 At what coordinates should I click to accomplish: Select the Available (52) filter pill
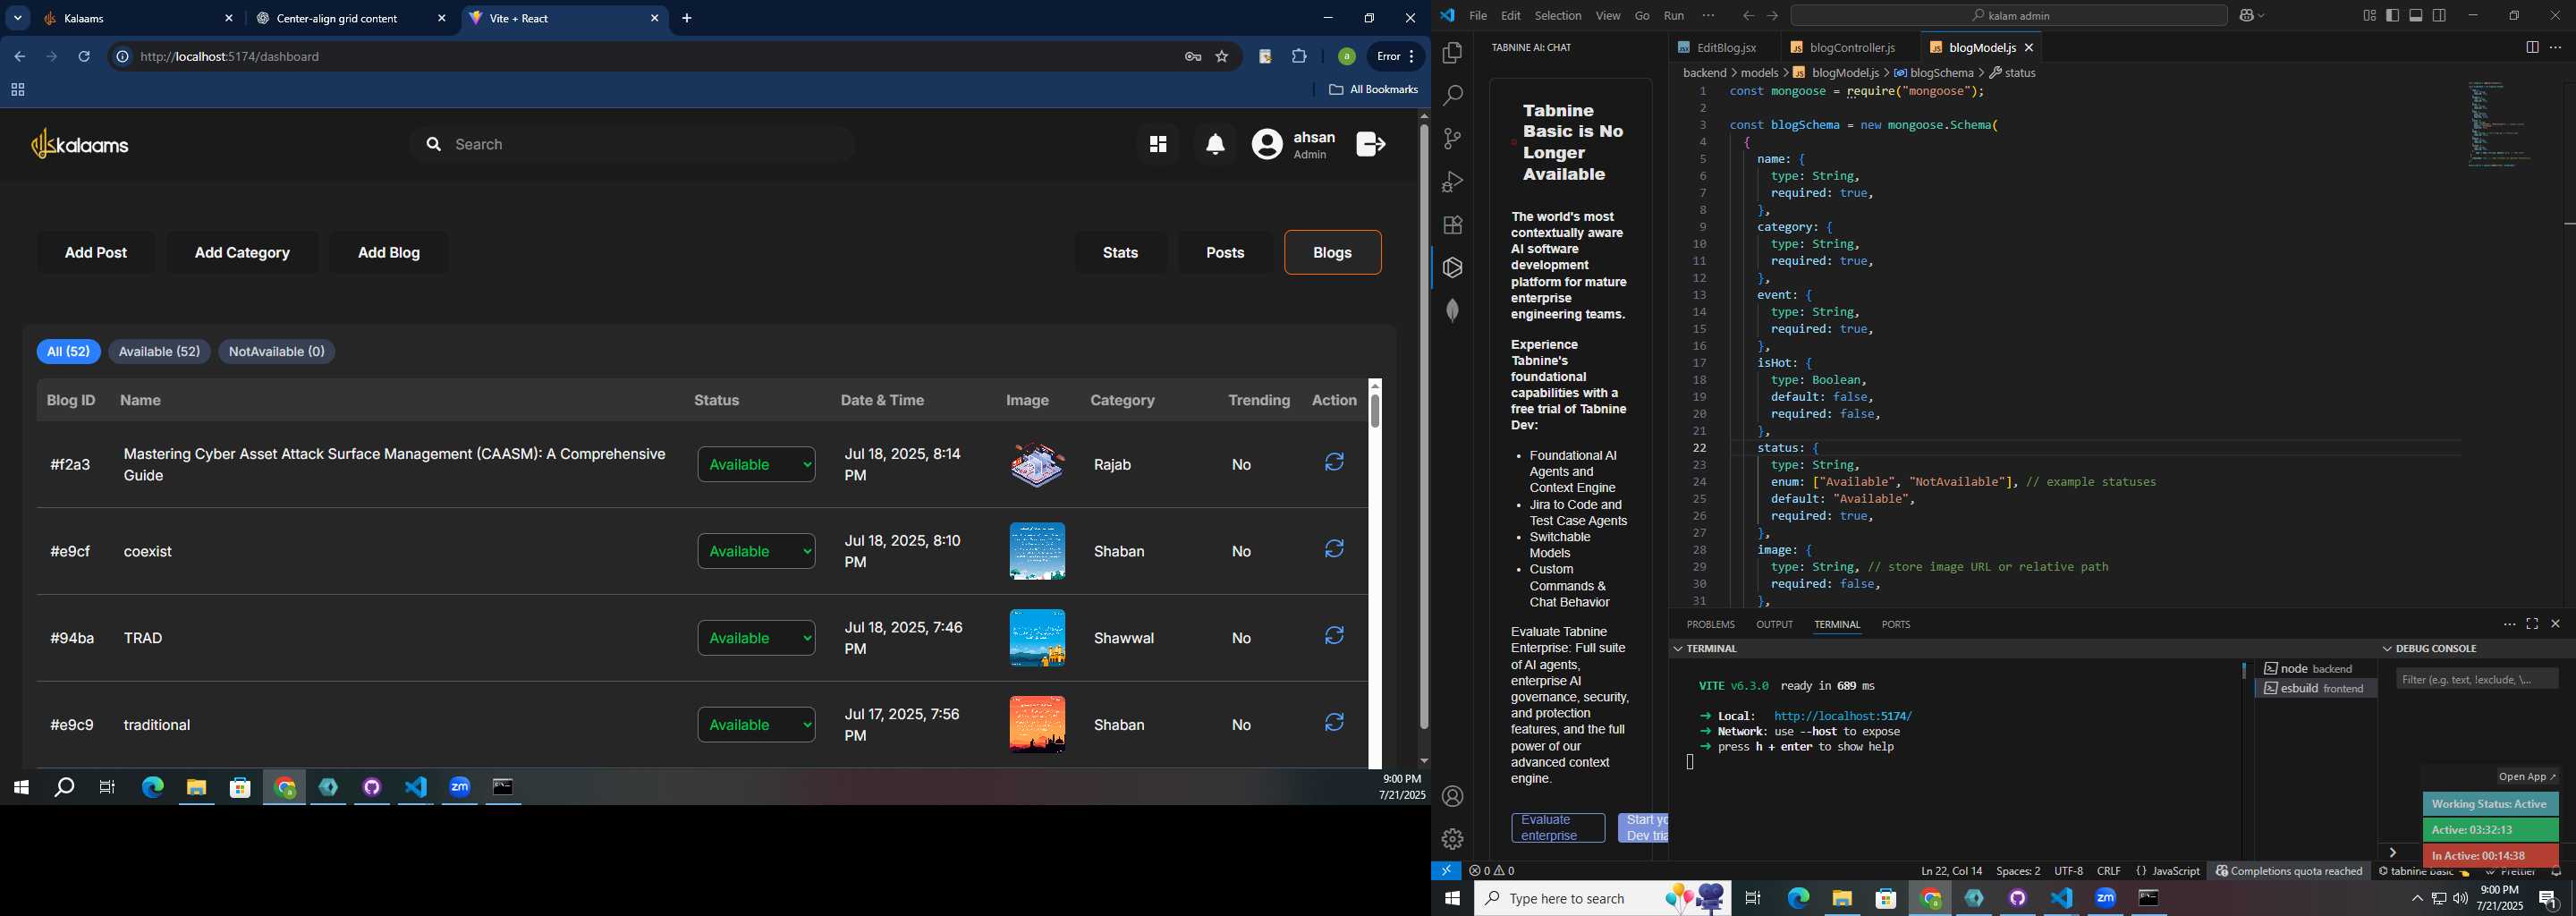point(159,352)
